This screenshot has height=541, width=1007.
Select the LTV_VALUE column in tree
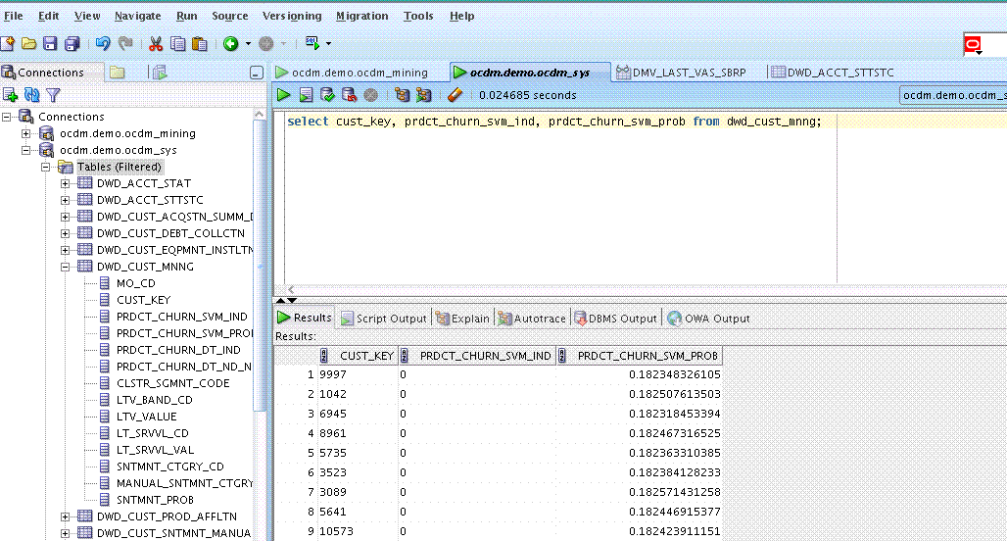[146, 417]
